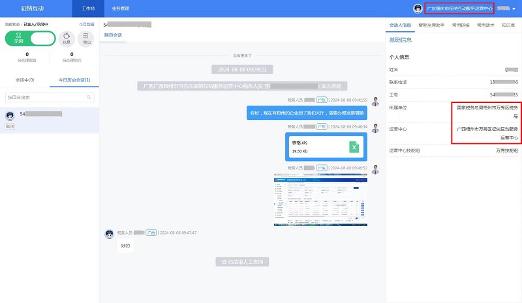
Task: Switch to the 常用话术 tab
Action: tap(485, 25)
